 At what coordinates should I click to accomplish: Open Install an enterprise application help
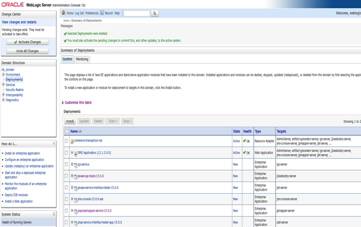[x=22, y=153]
